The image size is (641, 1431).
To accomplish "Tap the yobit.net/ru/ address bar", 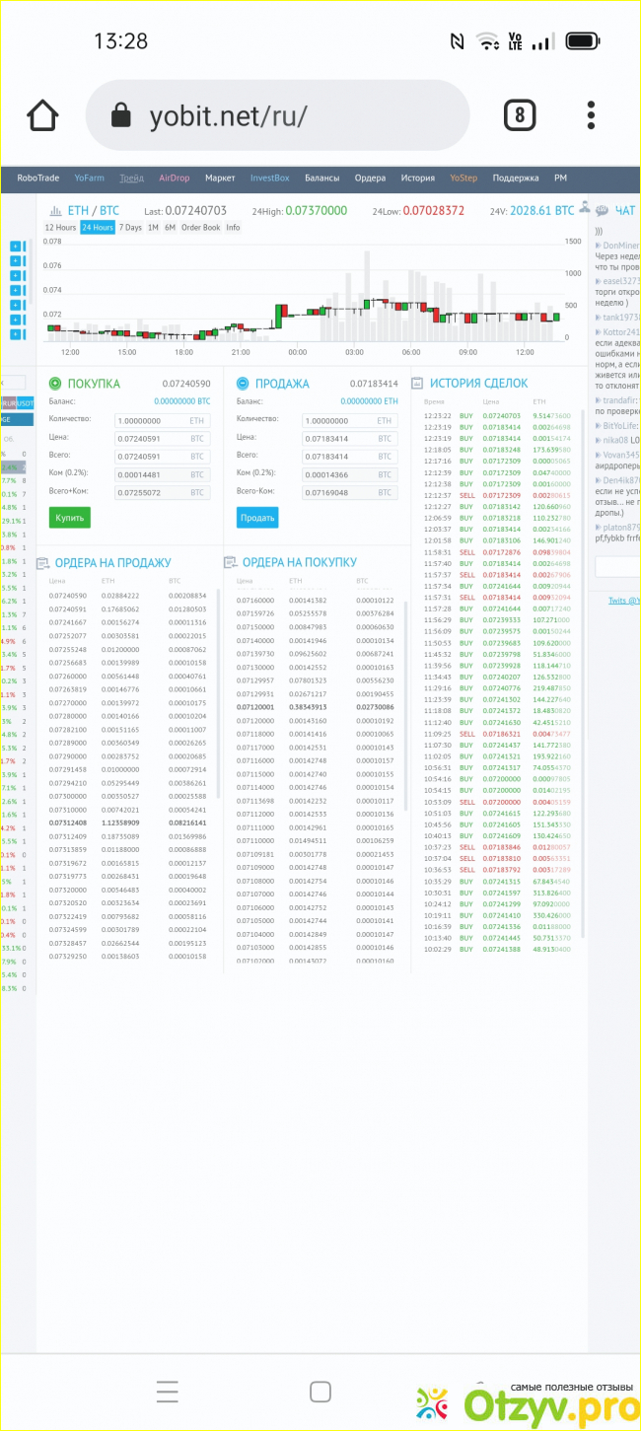I will point(276,116).
